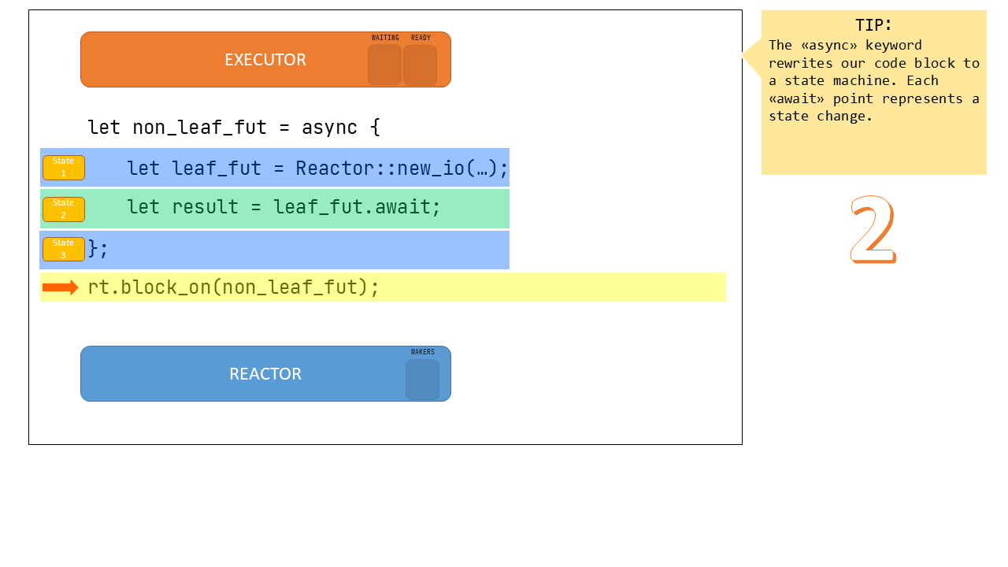
Task: Click the callout pointer triangle of the tip
Action: (751, 56)
